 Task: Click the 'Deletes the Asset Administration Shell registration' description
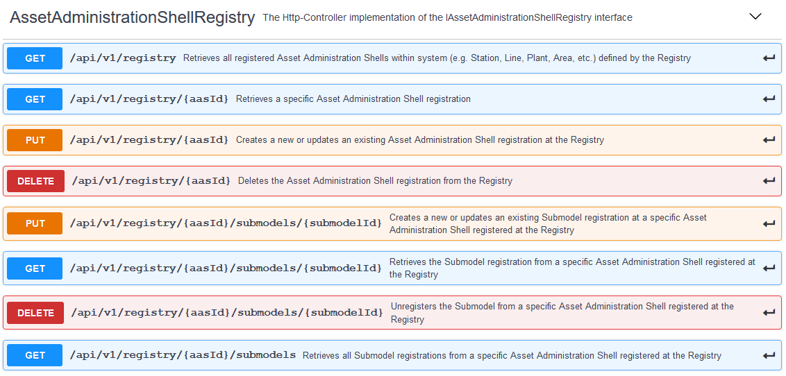[375, 181]
